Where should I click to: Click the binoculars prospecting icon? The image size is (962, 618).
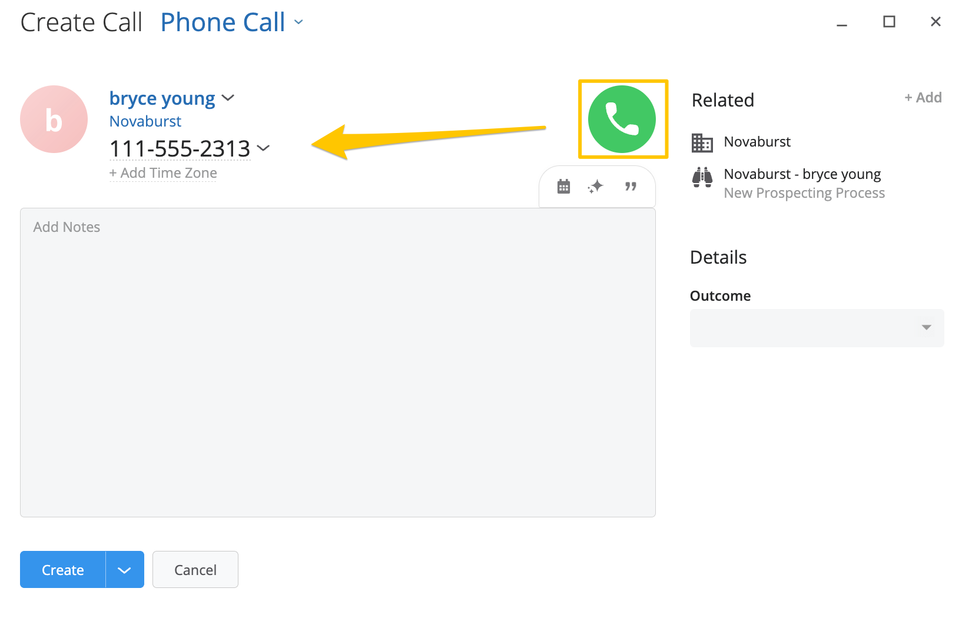pos(702,177)
